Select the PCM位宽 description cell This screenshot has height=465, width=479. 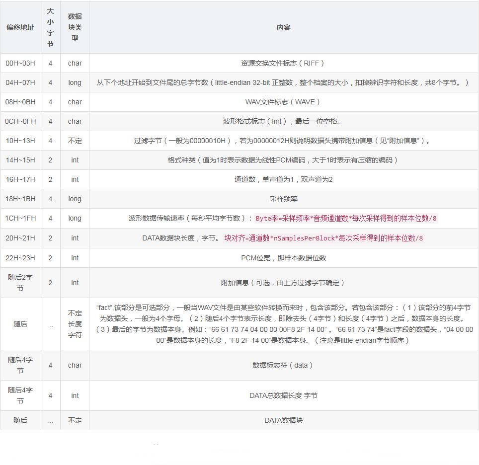(x=283, y=258)
